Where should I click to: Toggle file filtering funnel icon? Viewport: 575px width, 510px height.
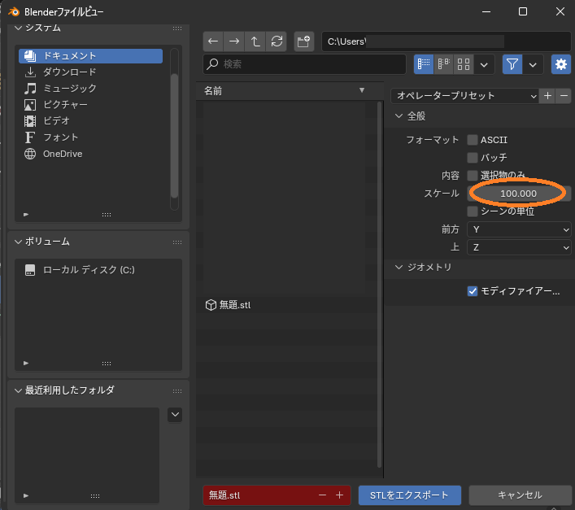tap(512, 64)
